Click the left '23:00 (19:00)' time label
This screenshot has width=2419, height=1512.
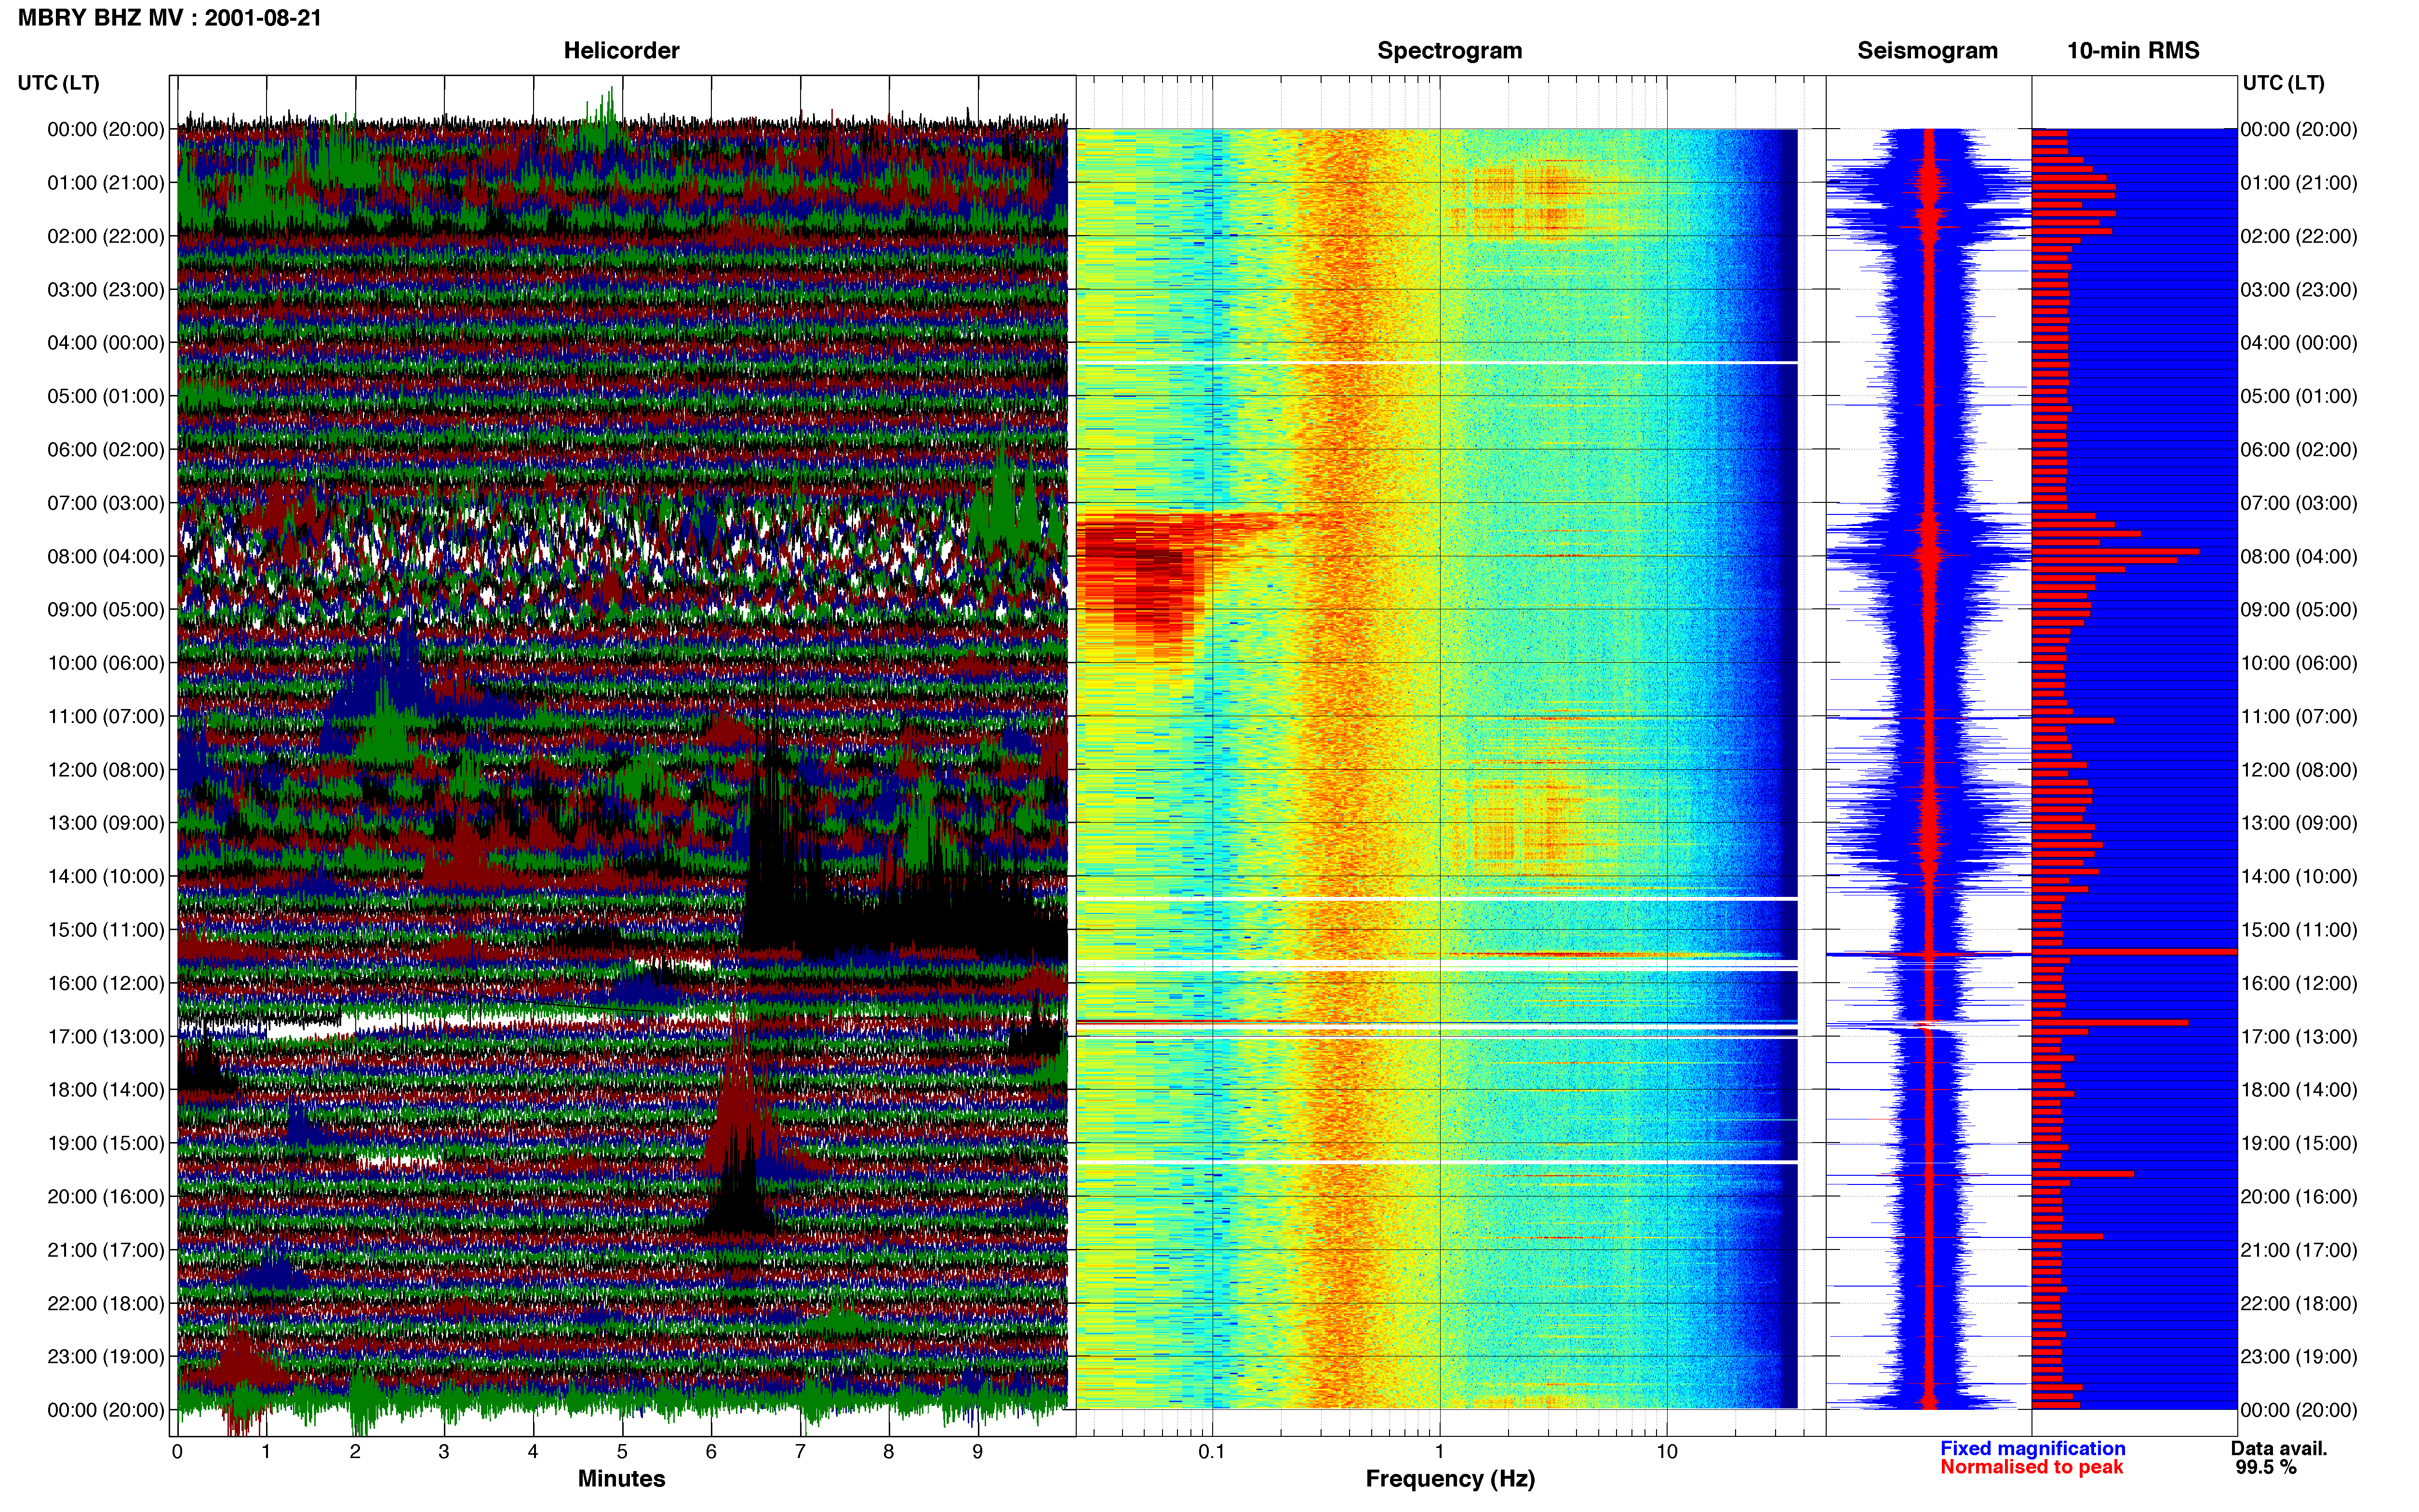(x=106, y=1357)
